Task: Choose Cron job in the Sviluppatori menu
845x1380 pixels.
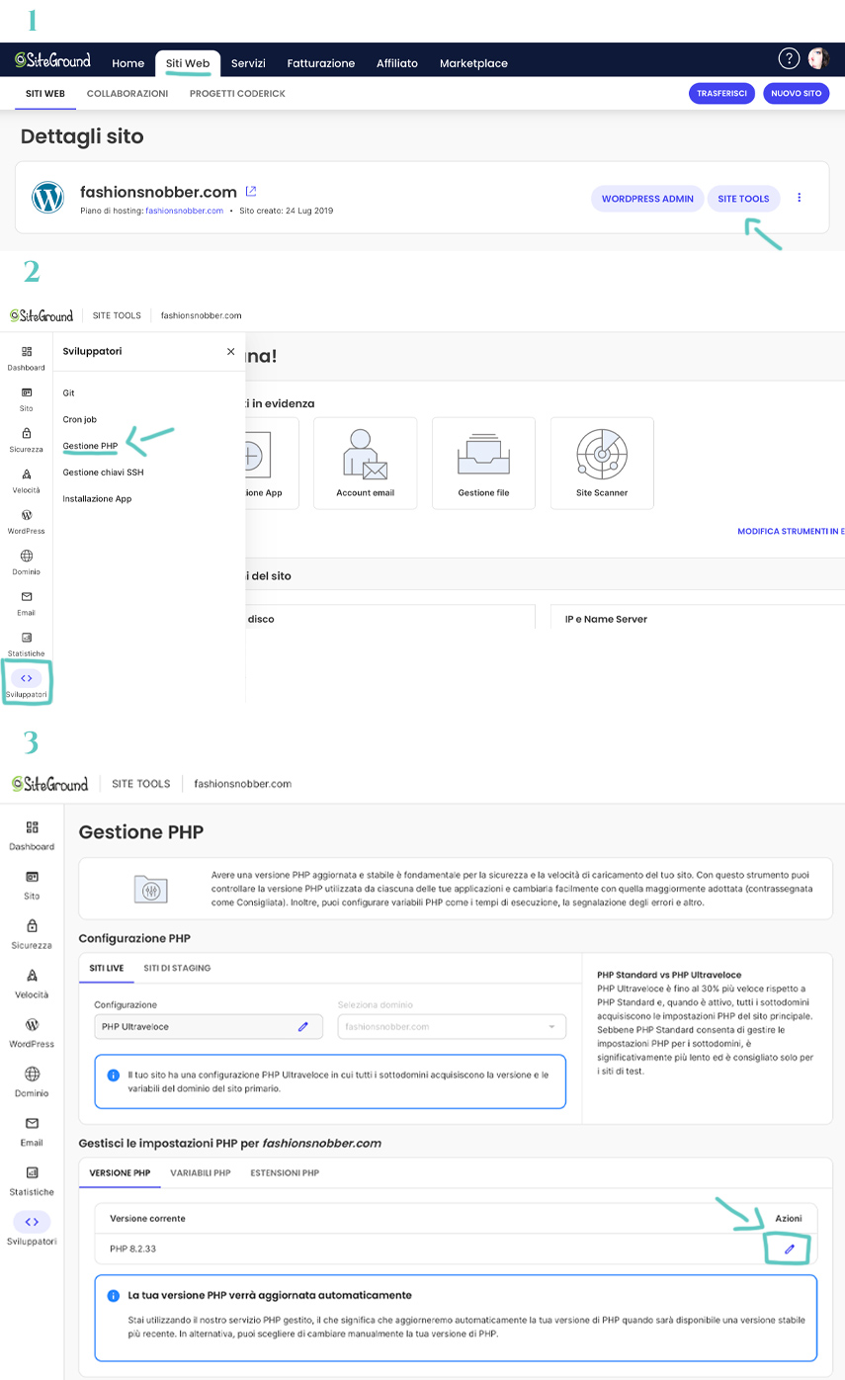Action: tap(80, 419)
